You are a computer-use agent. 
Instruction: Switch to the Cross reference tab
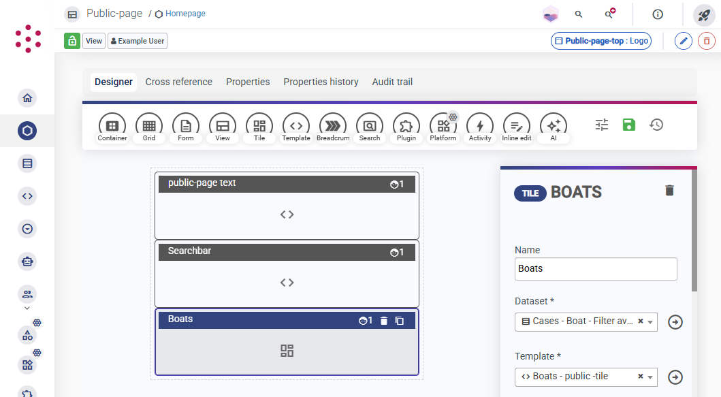click(179, 82)
